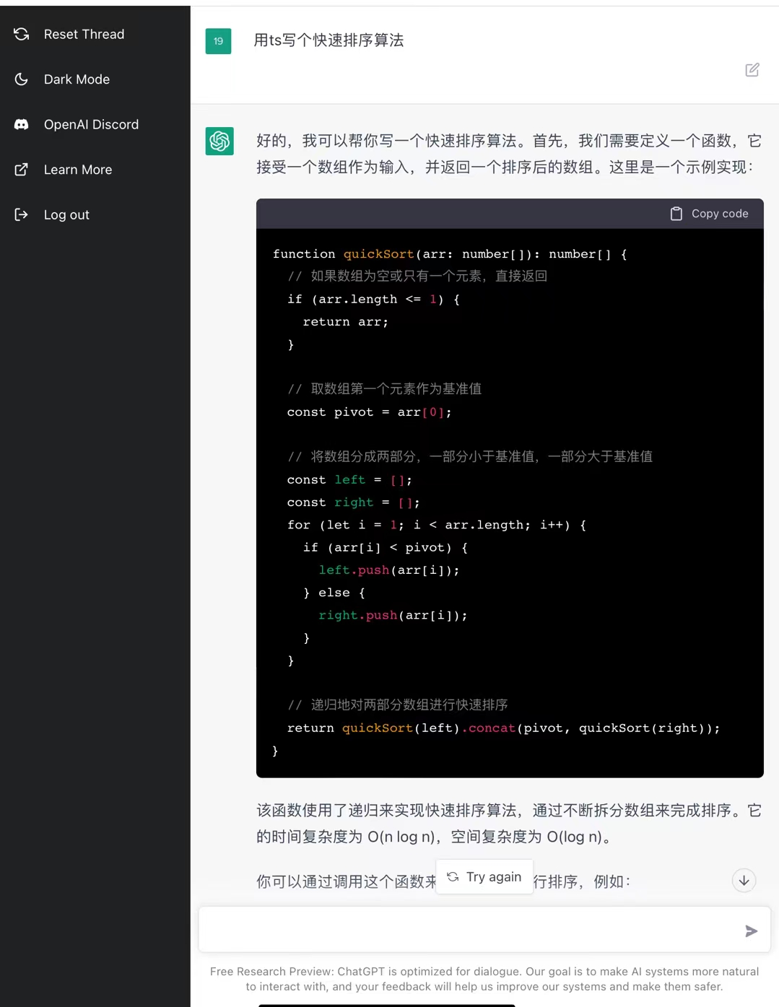The image size is (779, 1007).
Task: Click the external link icon beside Learn More
Action: (22, 170)
